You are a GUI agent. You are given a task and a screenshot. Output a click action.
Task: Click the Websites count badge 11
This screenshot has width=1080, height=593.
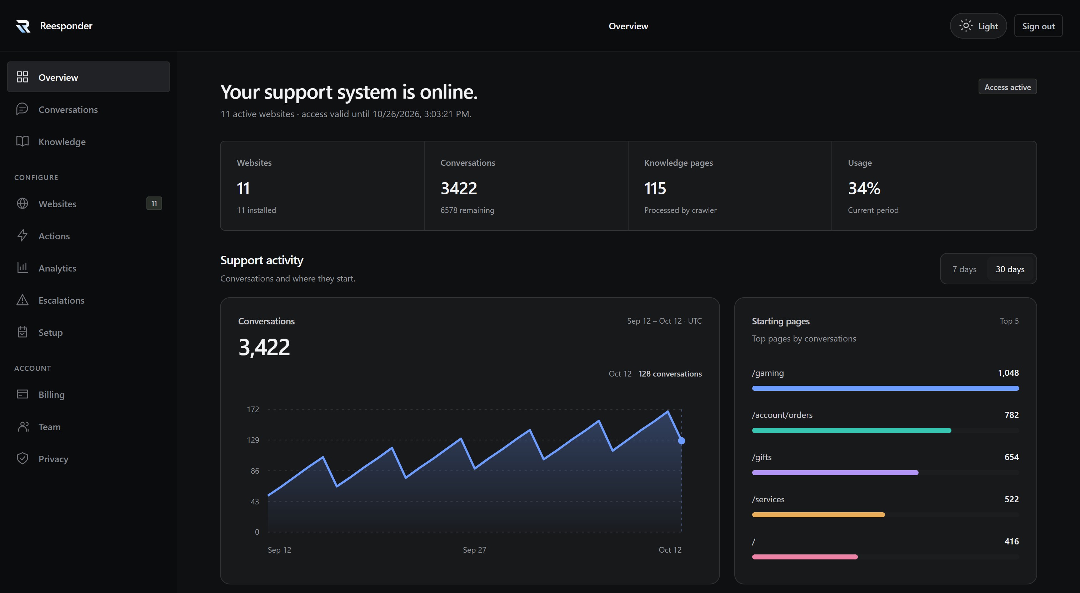[x=154, y=203]
